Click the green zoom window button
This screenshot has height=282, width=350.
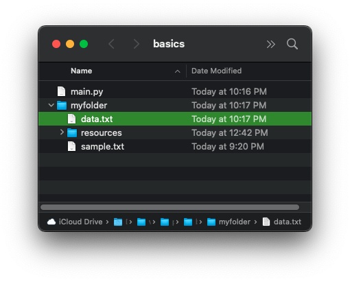coord(84,44)
